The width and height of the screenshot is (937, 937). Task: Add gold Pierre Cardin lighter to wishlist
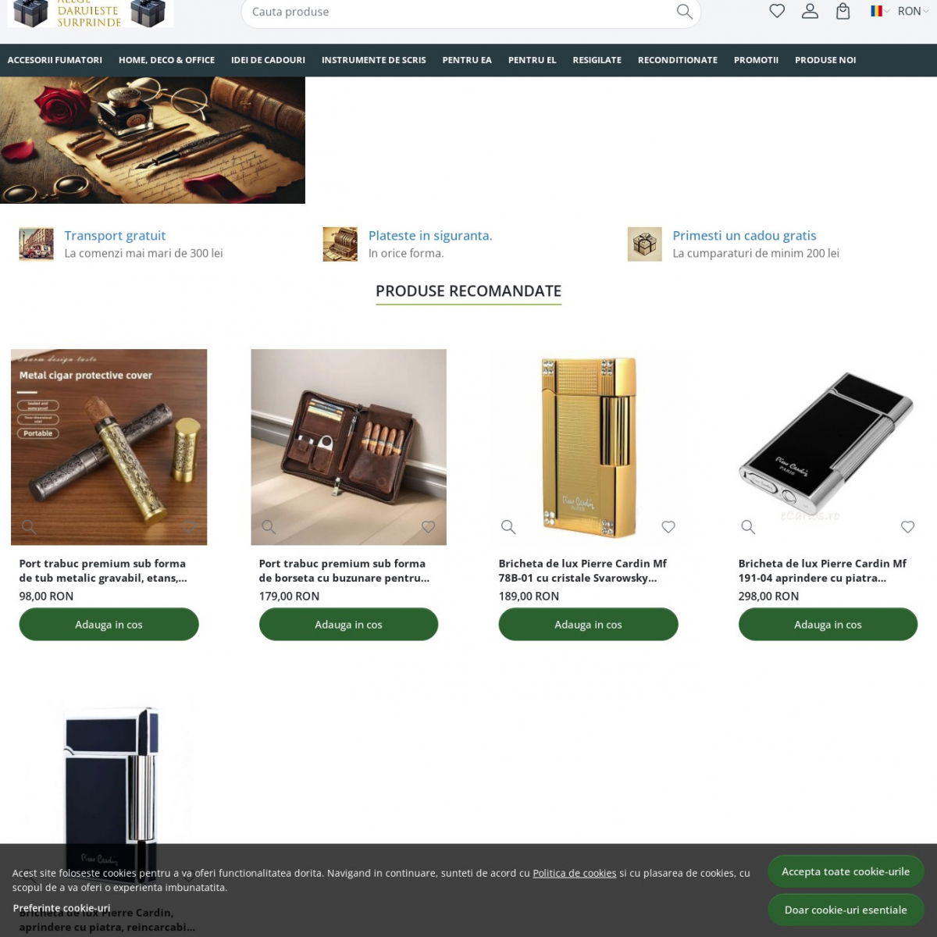[x=668, y=527]
